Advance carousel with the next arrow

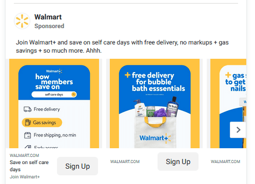click(x=238, y=130)
